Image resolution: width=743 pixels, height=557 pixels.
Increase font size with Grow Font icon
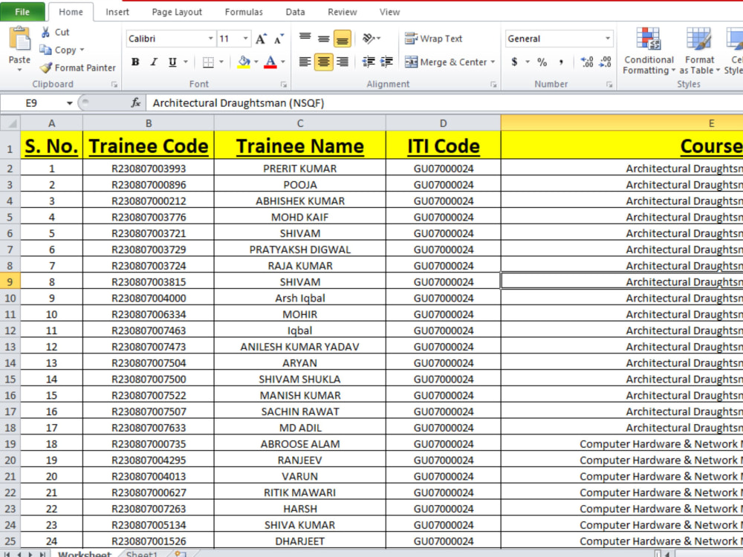[x=261, y=39]
